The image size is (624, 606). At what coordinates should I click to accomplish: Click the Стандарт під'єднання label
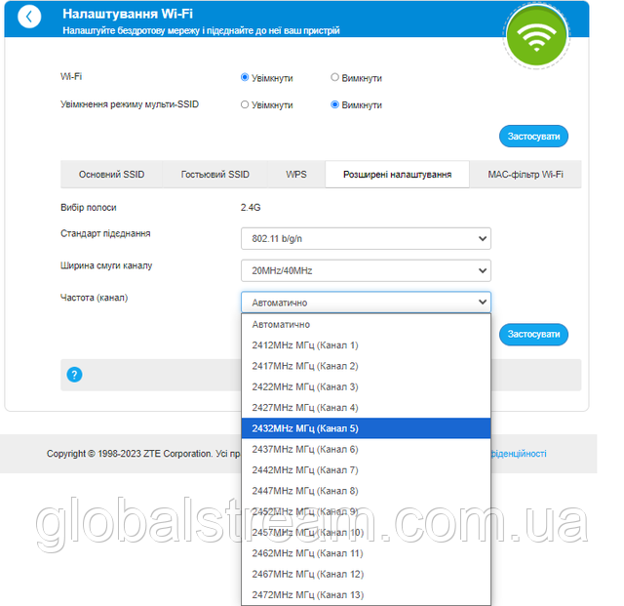pos(105,233)
